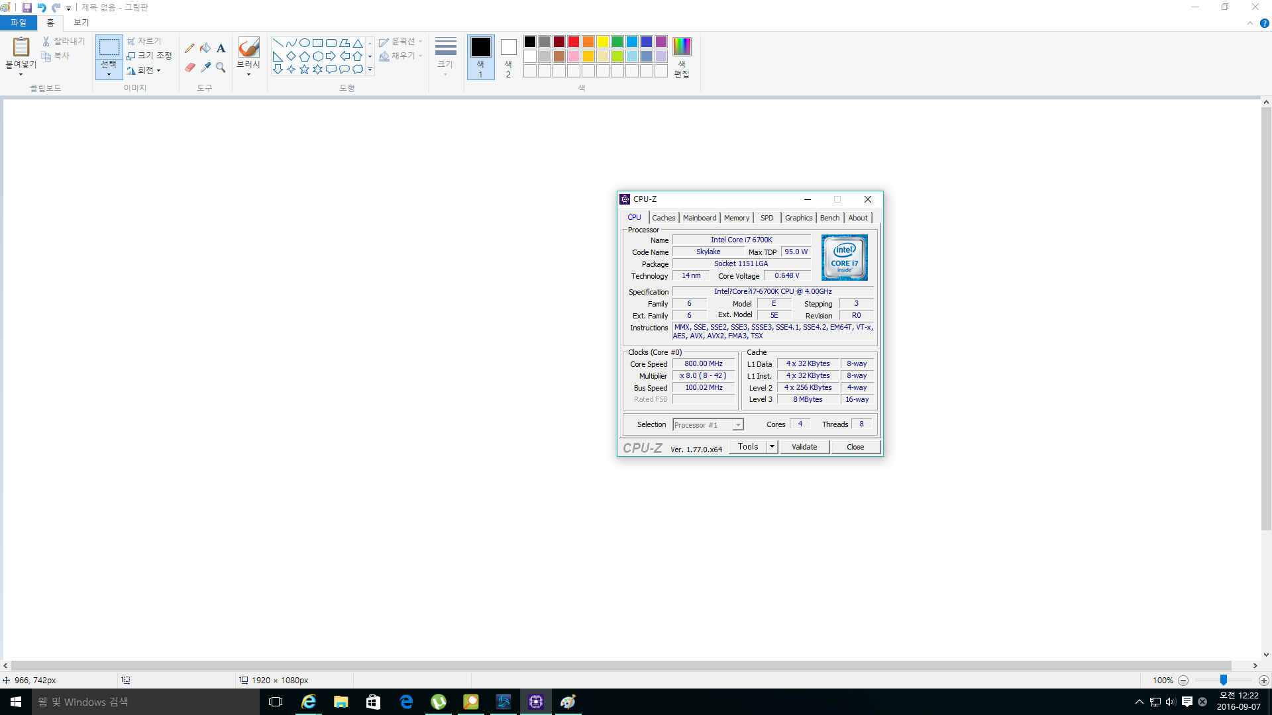Image resolution: width=1272 pixels, height=715 pixels.
Task: Click 크기 조정 (Resize) in the image group
Action: click(150, 56)
